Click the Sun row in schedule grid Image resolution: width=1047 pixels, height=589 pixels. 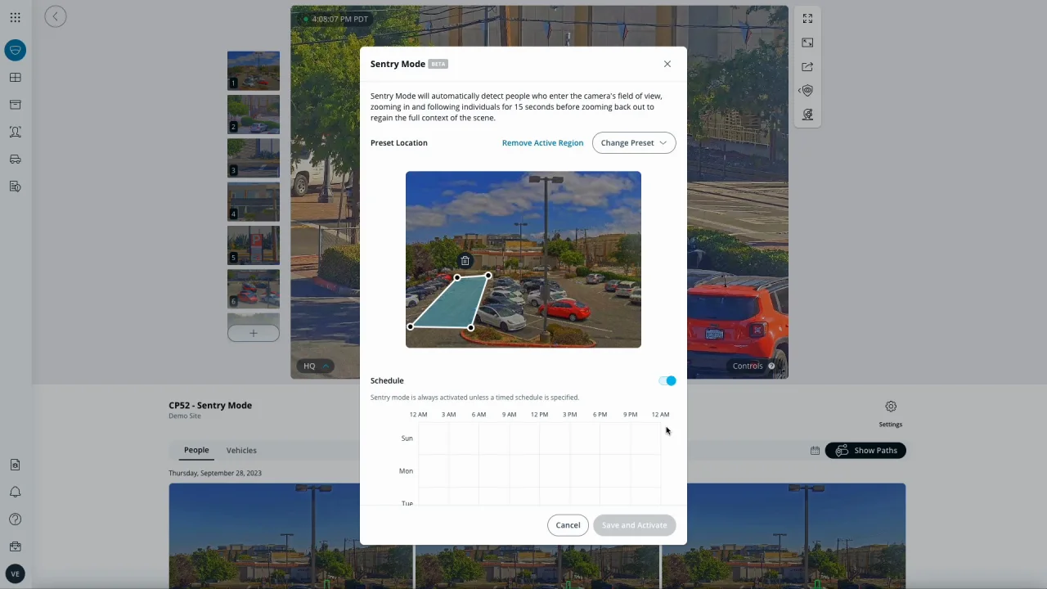point(539,438)
